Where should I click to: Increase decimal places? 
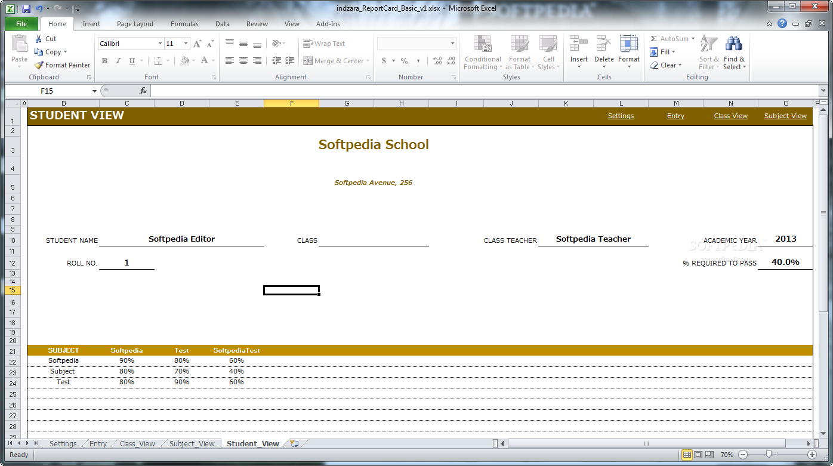pyautogui.click(x=437, y=61)
